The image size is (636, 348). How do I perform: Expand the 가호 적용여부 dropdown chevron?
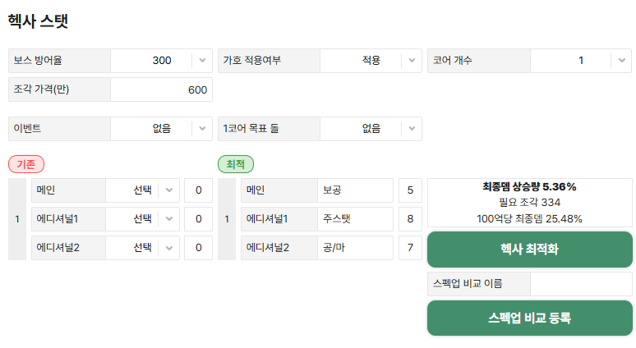coord(412,61)
